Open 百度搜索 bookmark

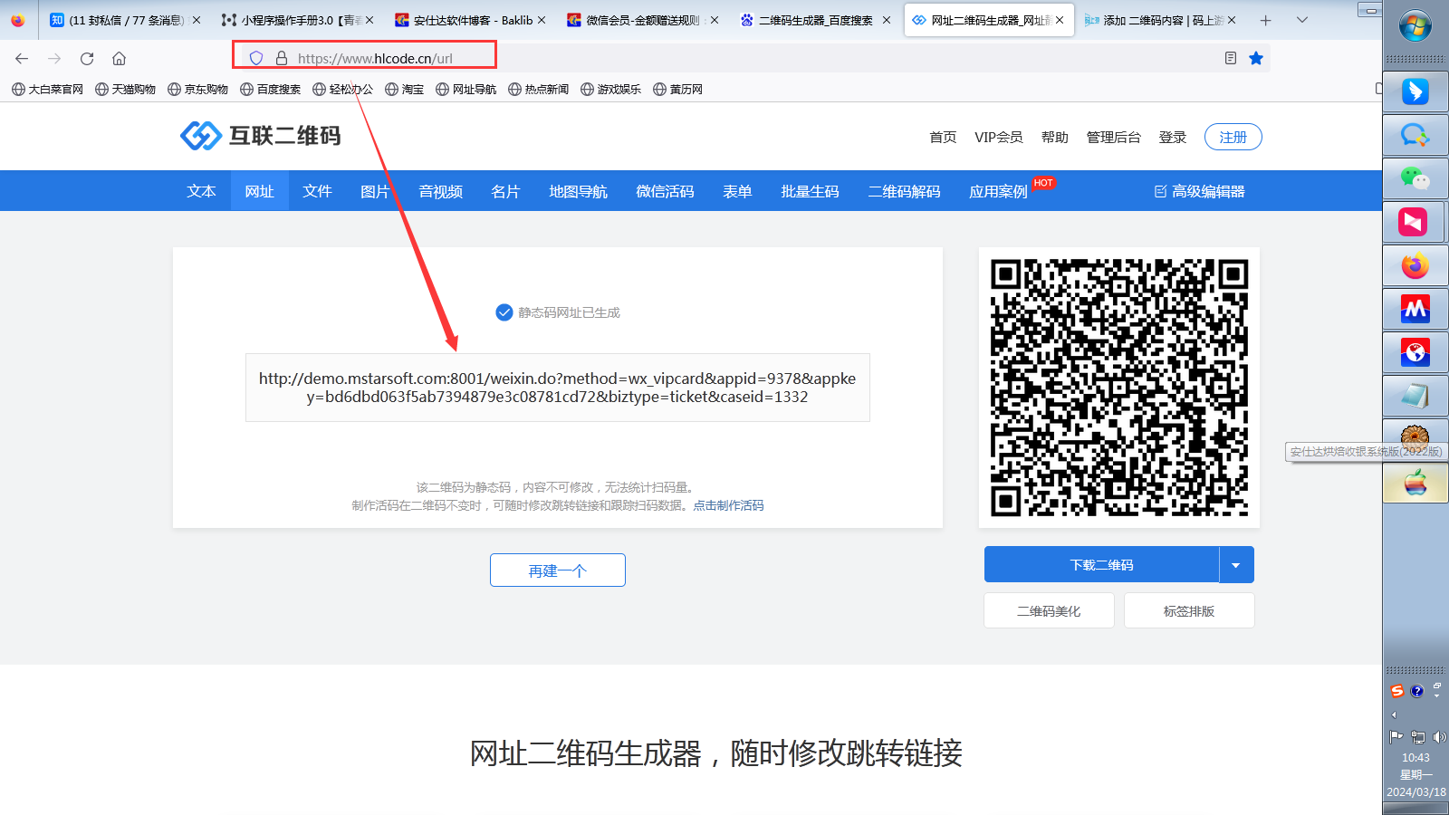271,89
